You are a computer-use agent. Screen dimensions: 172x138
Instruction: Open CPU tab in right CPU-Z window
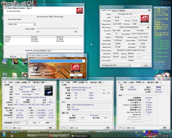[119, 82]
